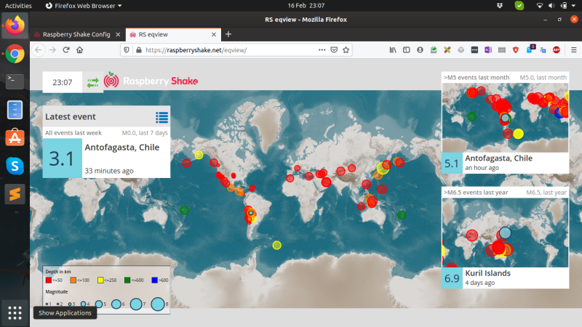Open the Antofagasta, Chile 5.1 event card

pos(505,163)
